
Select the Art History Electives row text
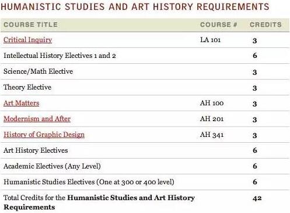tap(36, 150)
